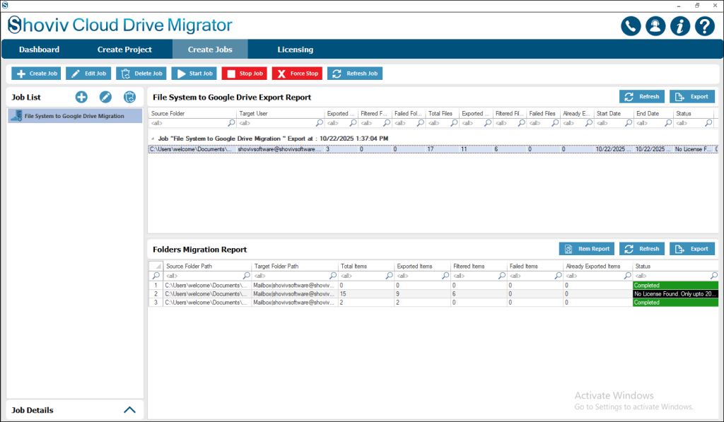The width and height of the screenshot is (724, 422).
Task: Expand the Job Details panel chevron
Action: coord(130,410)
